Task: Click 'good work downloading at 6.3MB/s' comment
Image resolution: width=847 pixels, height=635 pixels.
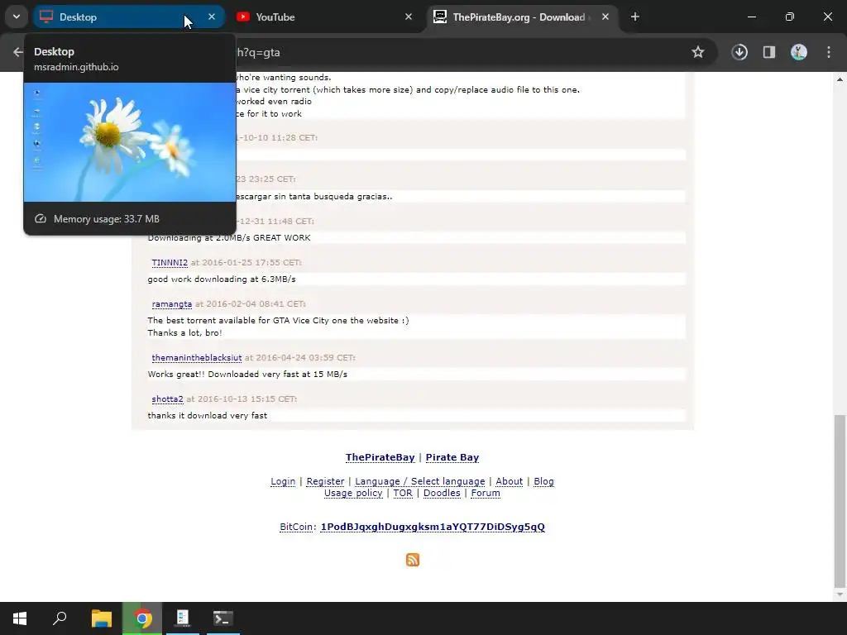Action: point(222,279)
